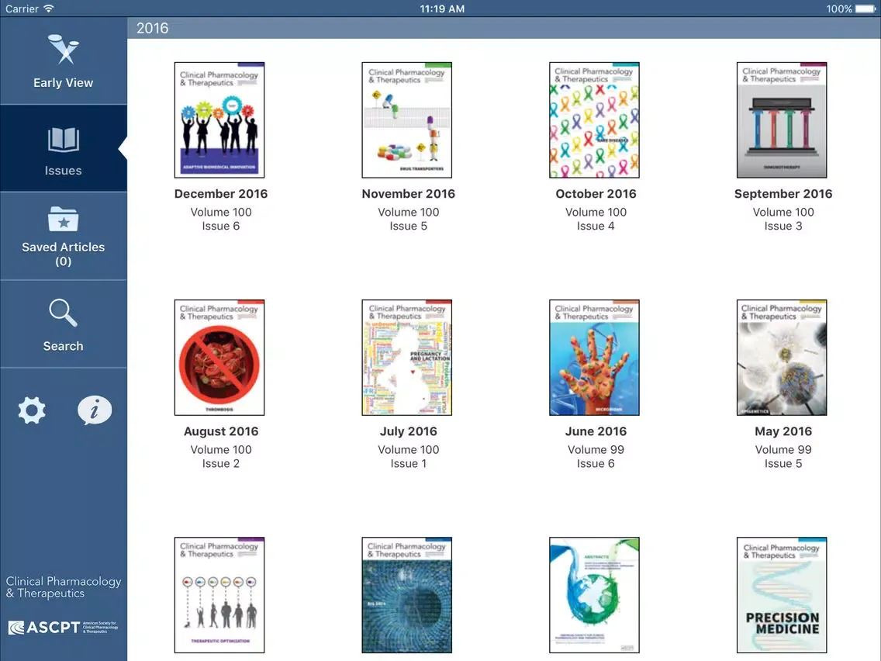Open the Precision Medicine issue cover
This screenshot has width=881, height=661.
click(782, 594)
